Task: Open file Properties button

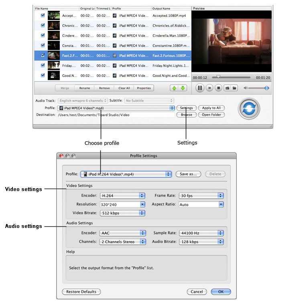Action: point(144,88)
